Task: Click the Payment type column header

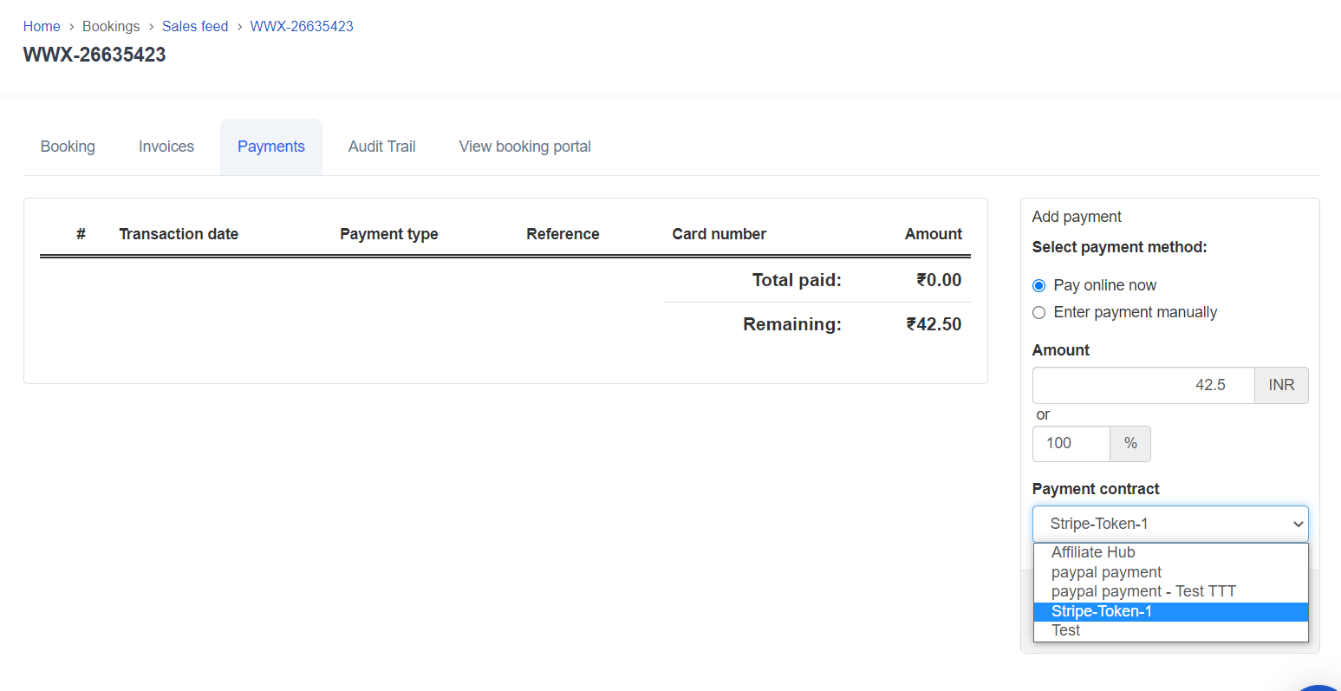Action: pyautogui.click(x=389, y=234)
